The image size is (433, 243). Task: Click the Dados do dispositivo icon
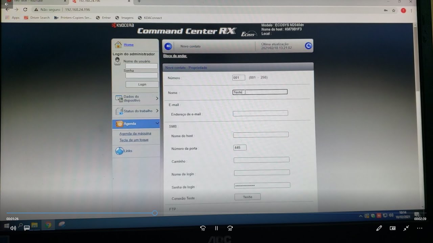119,99
